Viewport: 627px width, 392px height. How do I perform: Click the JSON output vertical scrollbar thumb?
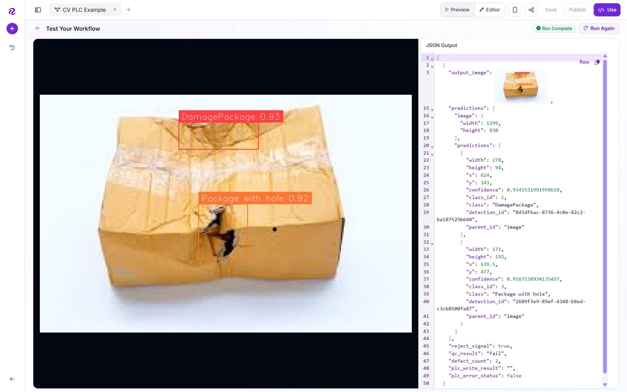point(605,216)
